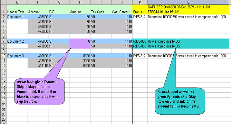Select amount 40 in row 4
Image resolution: width=232 pixels, height=124 pixels.
pyautogui.click(x=80, y=26)
